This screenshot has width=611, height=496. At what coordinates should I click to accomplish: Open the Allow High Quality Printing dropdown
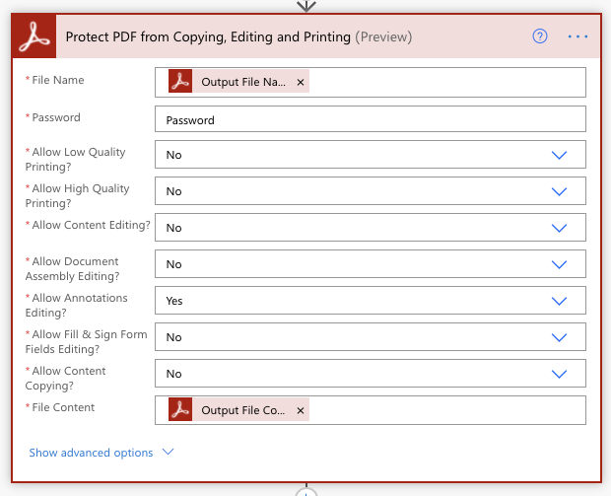(559, 191)
